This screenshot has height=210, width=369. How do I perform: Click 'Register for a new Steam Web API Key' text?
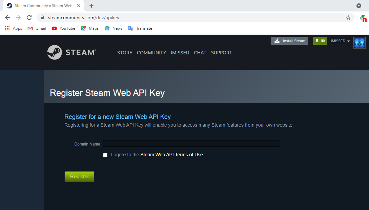(x=118, y=117)
